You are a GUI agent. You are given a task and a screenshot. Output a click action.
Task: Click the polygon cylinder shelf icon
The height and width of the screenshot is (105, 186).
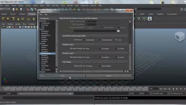13,19
